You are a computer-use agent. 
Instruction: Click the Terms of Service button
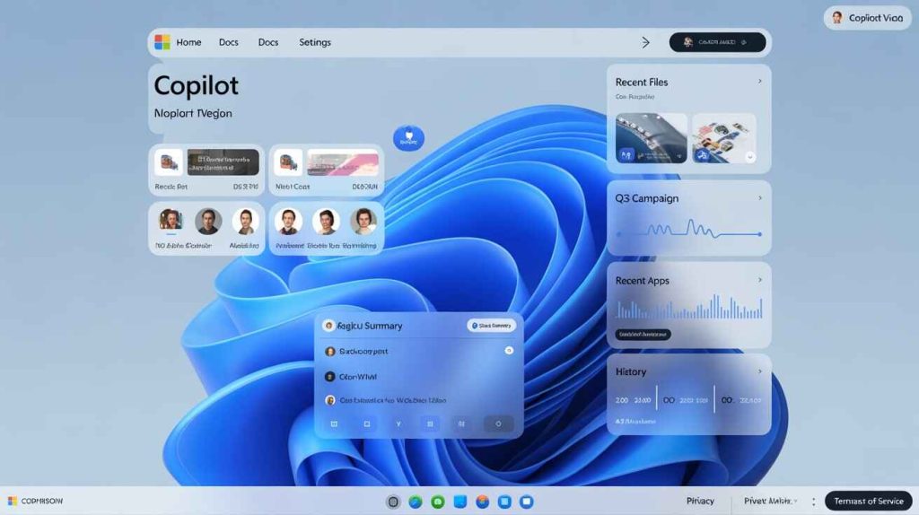pos(869,501)
